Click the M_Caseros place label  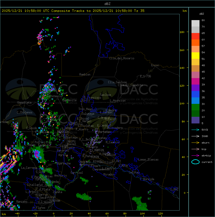113,142
